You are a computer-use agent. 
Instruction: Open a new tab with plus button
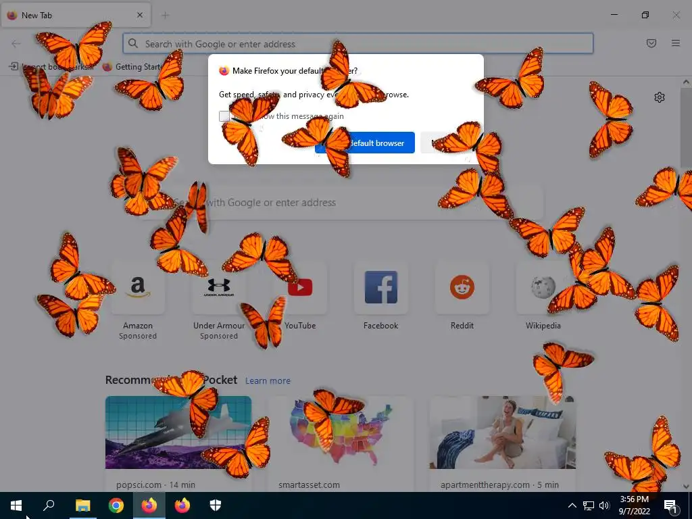point(165,16)
